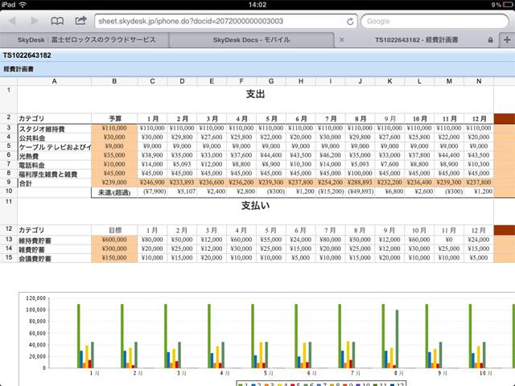Select the ¥246,900 January total cell
Screen dimensions: 515x386
point(152,183)
